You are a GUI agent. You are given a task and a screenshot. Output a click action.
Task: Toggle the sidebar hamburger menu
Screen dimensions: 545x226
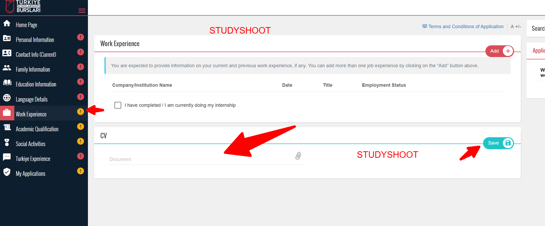(82, 11)
